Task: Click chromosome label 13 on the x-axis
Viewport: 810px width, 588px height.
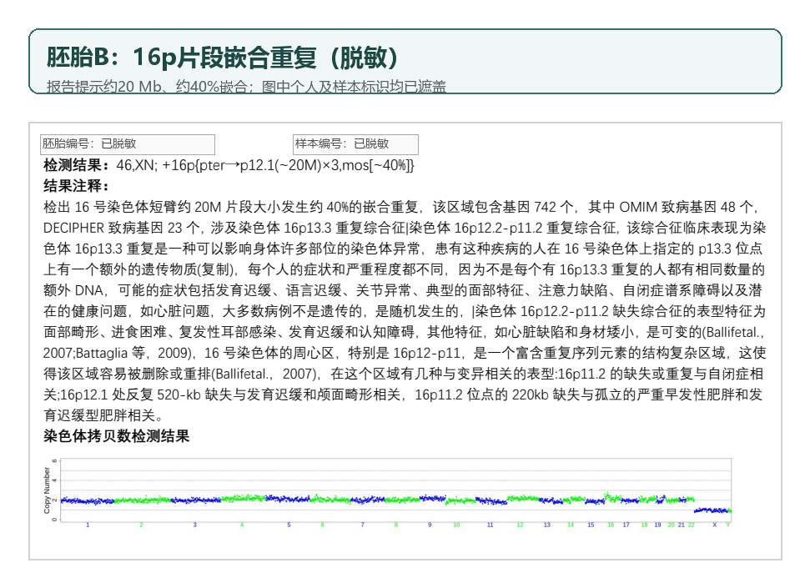Action: click(x=547, y=525)
